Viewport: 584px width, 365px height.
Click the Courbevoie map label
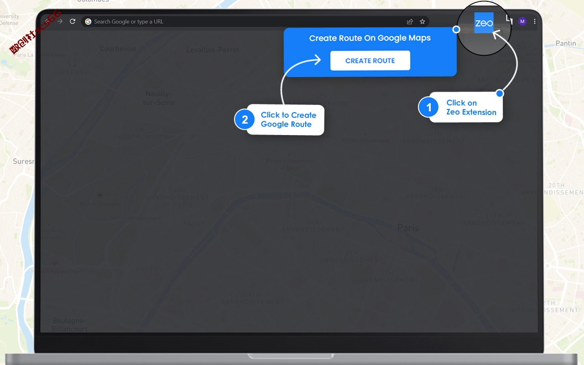118,49
